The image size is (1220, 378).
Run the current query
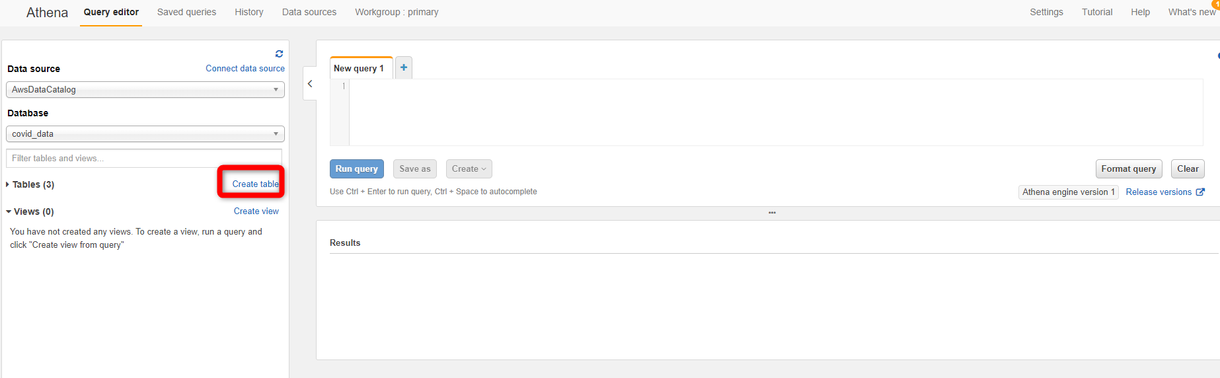click(x=357, y=169)
